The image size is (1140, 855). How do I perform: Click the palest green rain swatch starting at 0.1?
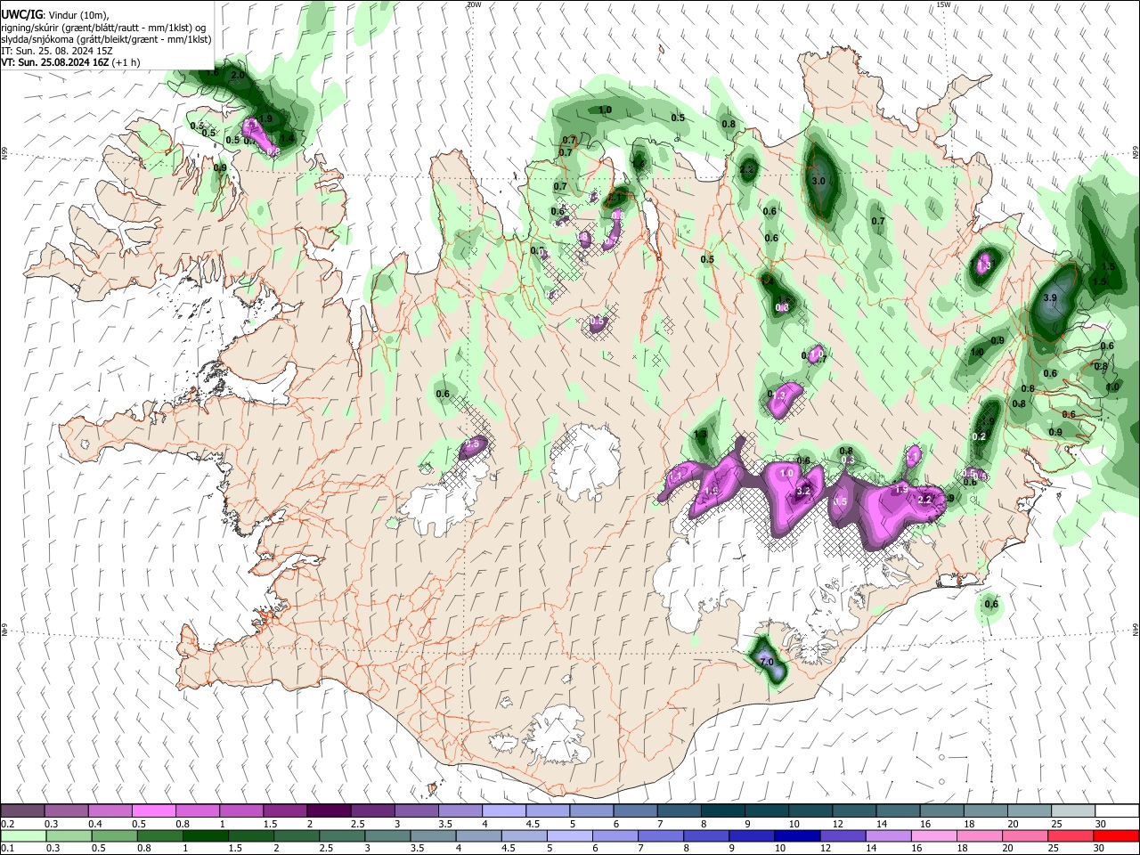[x=23, y=836]
